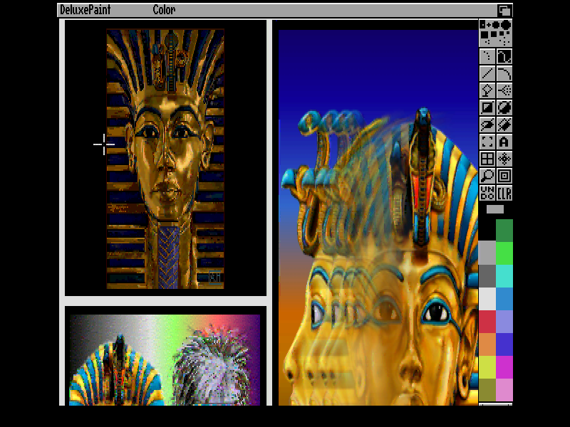Click the Color mode label in title bar

pos(164,10)
